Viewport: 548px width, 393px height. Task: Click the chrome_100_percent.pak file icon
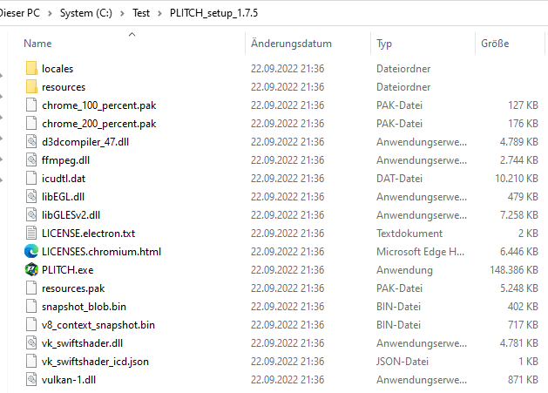[31, 105]
